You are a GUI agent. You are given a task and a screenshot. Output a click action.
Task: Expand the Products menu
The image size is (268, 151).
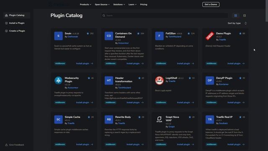pos(85,5)
